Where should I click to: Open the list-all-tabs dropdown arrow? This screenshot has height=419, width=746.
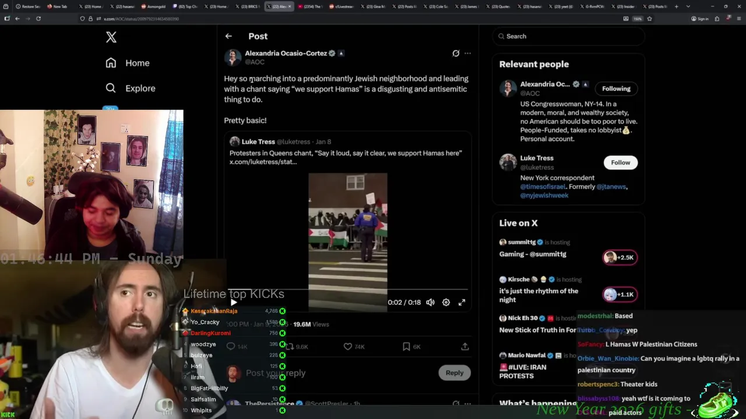[x=688, y=6]
